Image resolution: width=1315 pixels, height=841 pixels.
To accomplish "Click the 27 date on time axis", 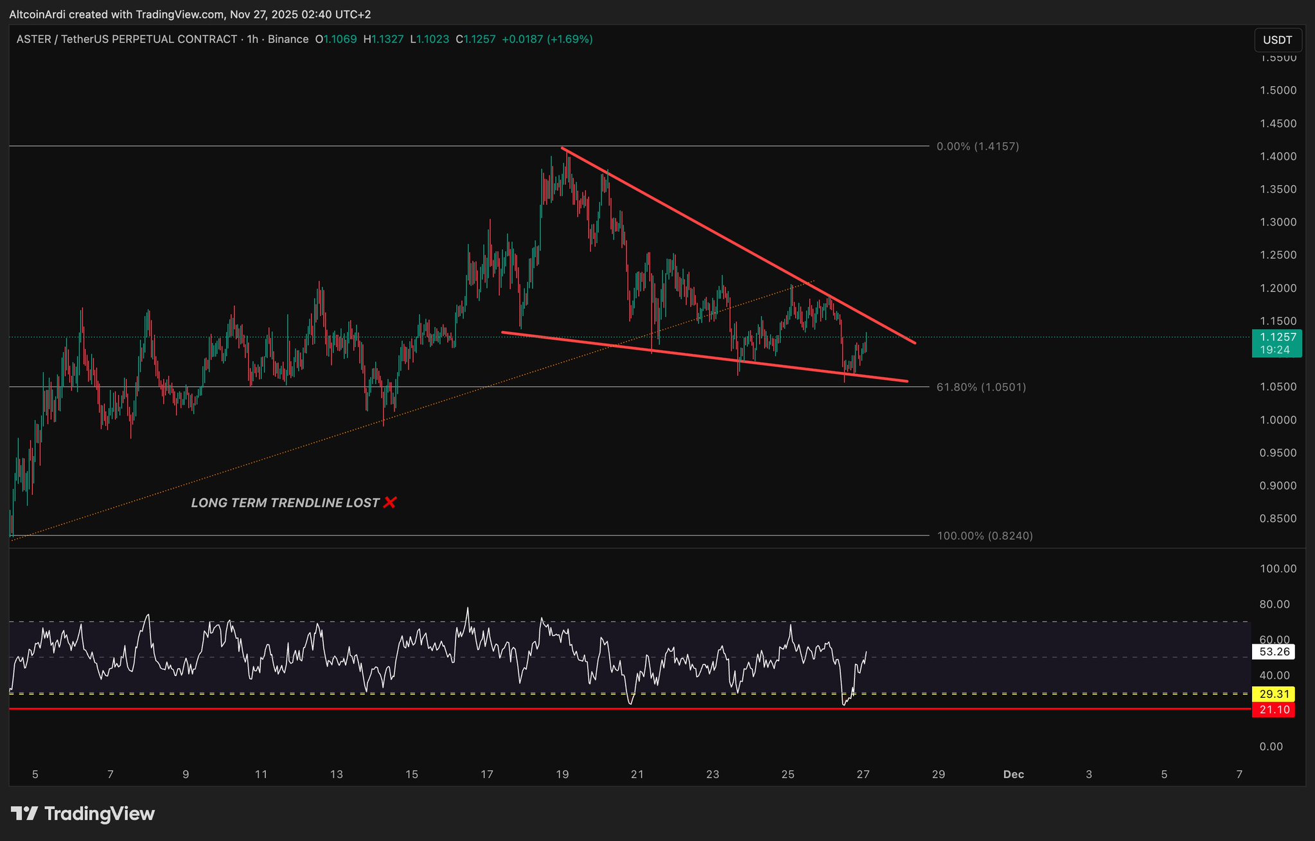I will (863, 774).
